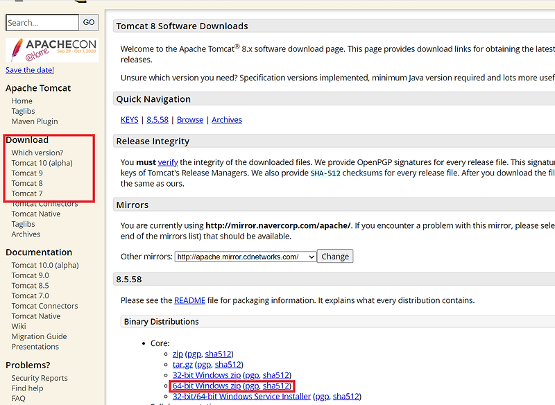Viewport: 555px width, 405px height.
Task: Open sha512 for 64-bit Windows zip
Action: pos(276,386)
